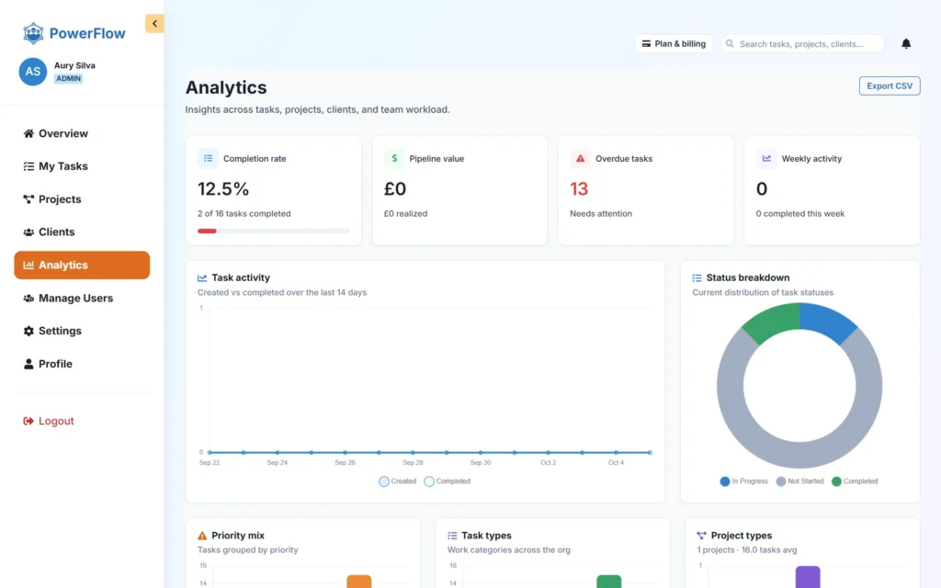941x588 pixels.
Task: Click the '2 of 16 tasks completed' text
Action: 244,213
